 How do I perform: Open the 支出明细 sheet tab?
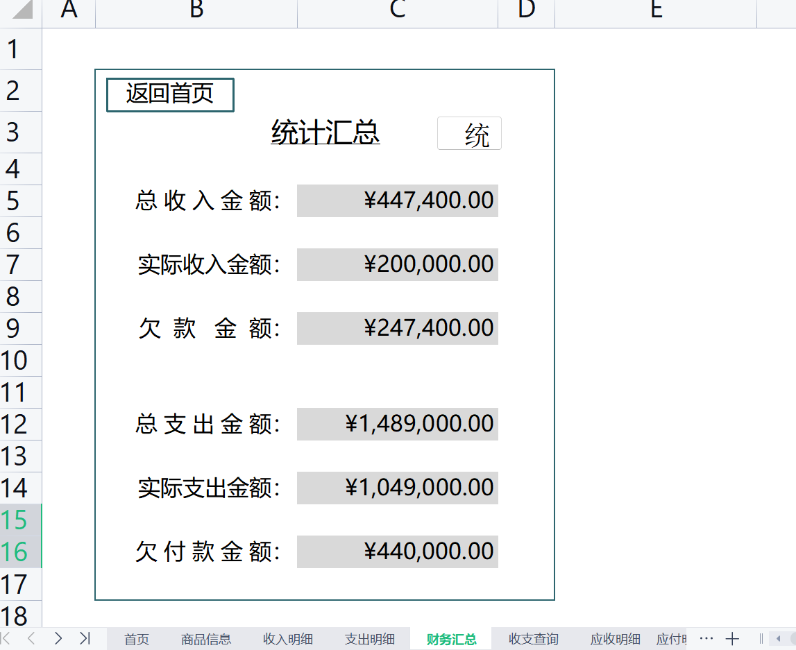pyautogui.click(x=370, y=639)
